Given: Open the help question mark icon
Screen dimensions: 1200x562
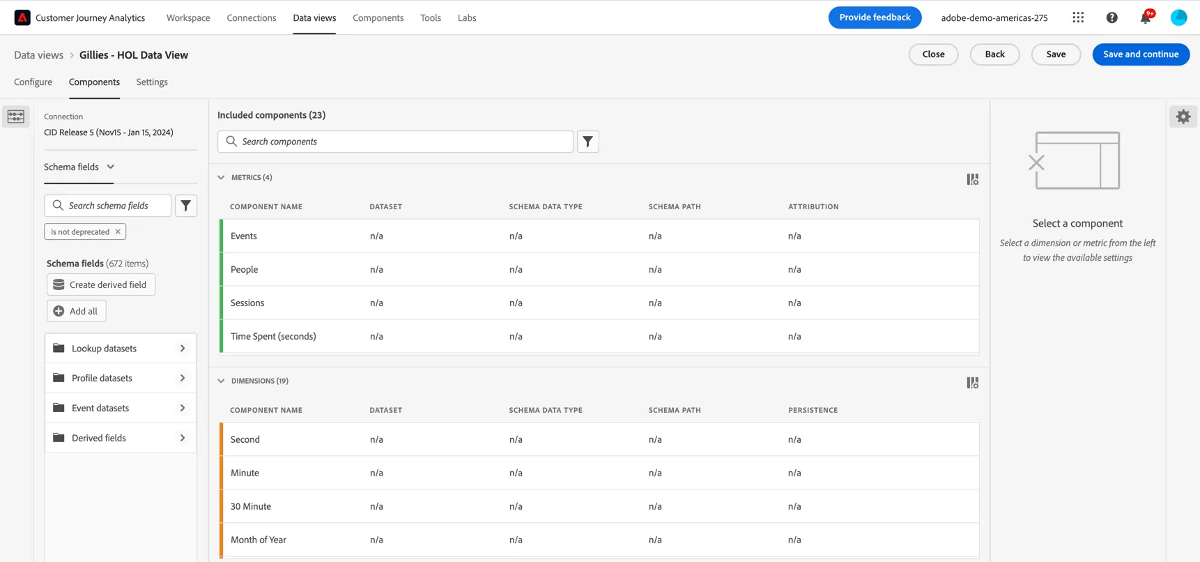Looking at the screenshot, I should pos(1111,17).
